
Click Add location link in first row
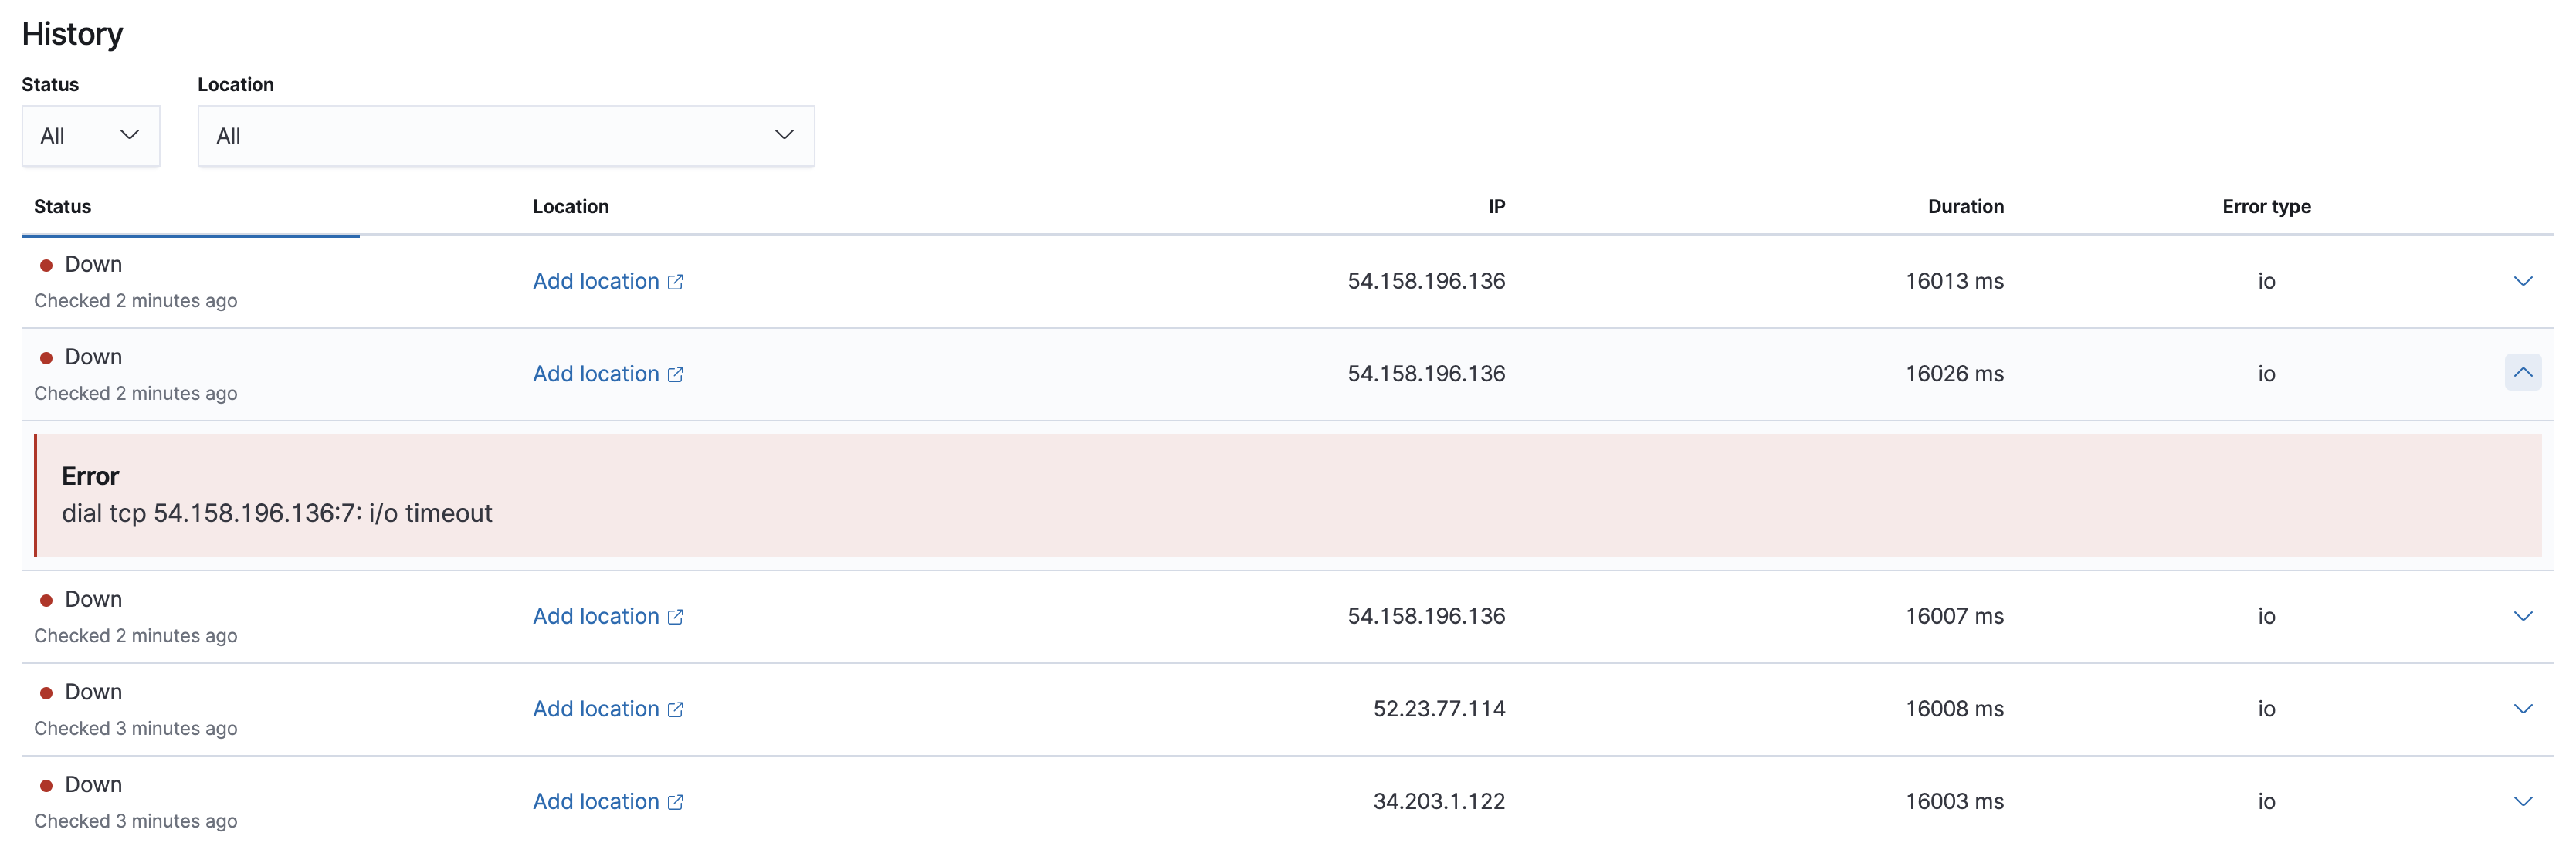point(595,281)
